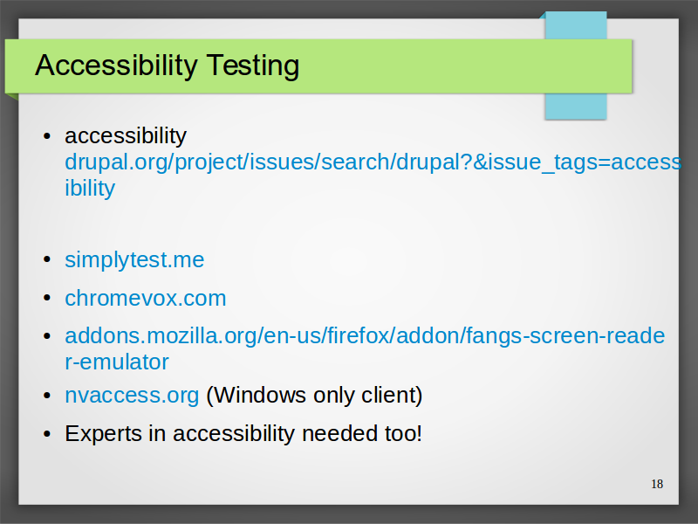Screen dimensions: 698x524
Task: Click the bullet point beside simplytest.me
Action: coord(47,259)
